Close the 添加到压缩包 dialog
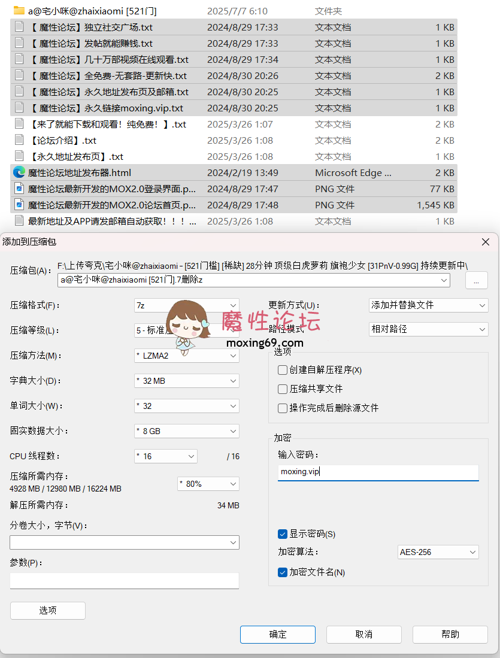Screen dimensions: 500x658 (x=486, y=242)
